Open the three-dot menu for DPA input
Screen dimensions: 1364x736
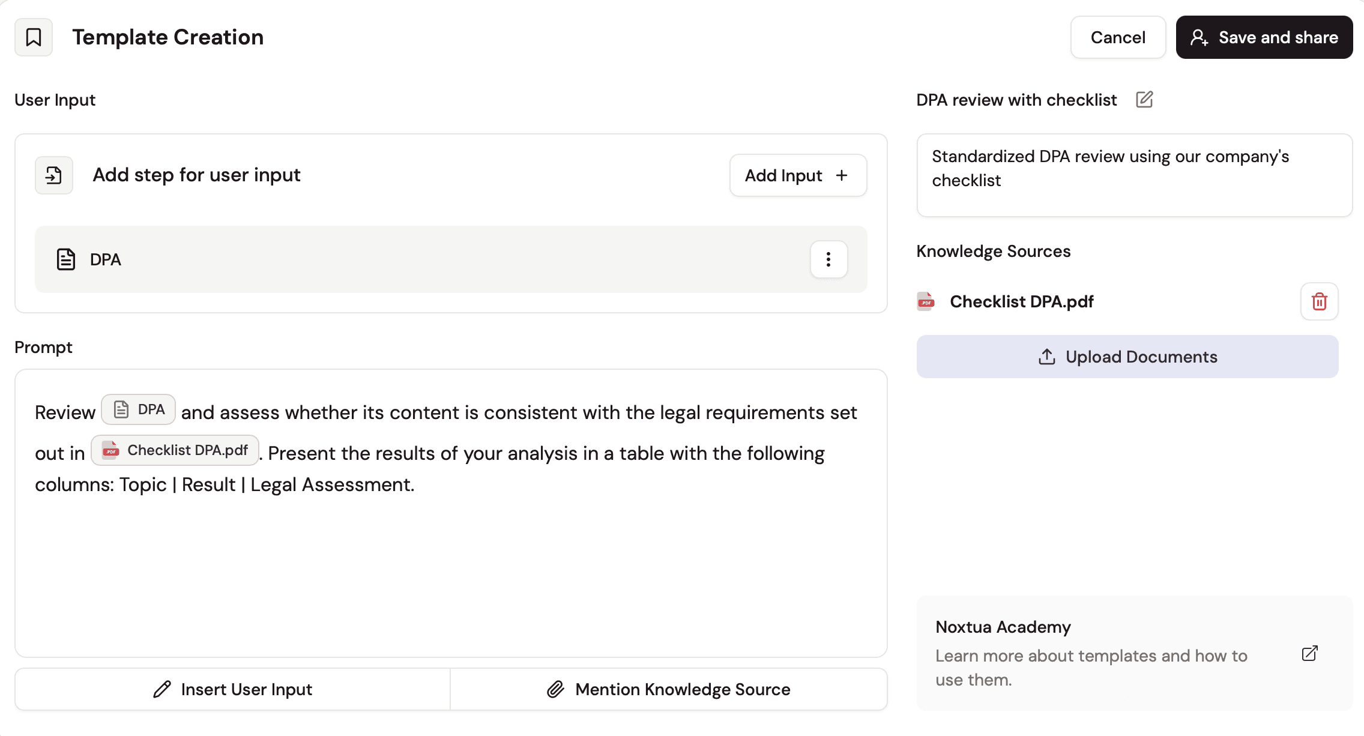click(828, 259)
